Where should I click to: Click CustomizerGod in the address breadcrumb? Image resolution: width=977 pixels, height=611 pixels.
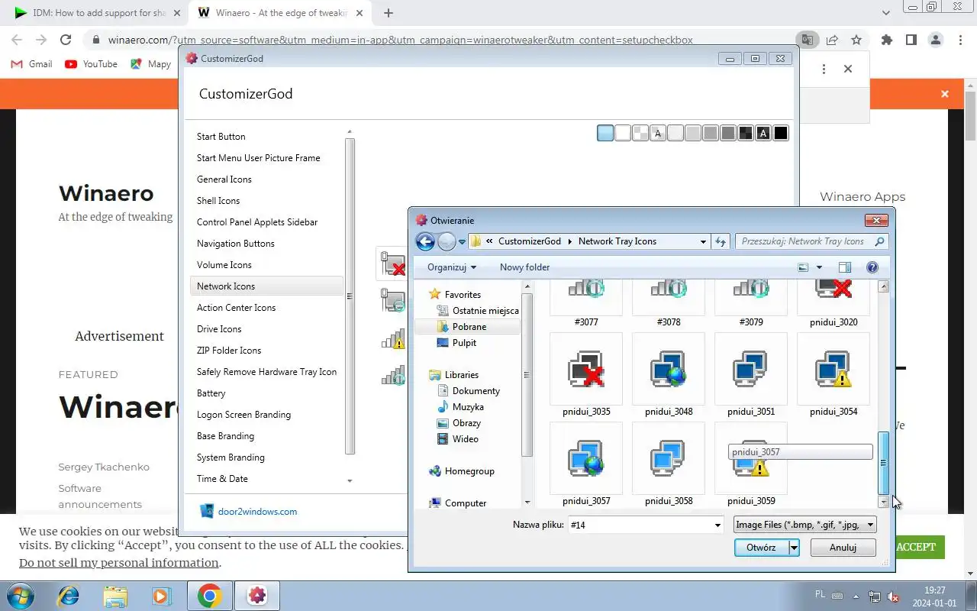coord(530,241)
